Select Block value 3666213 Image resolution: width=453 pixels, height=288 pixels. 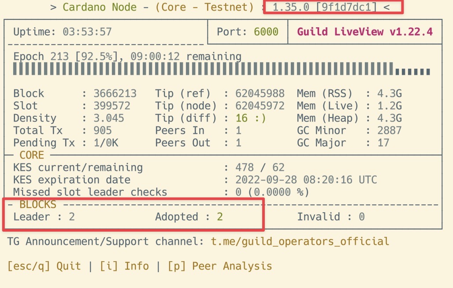pyautogui.click(x=115, y=93)
